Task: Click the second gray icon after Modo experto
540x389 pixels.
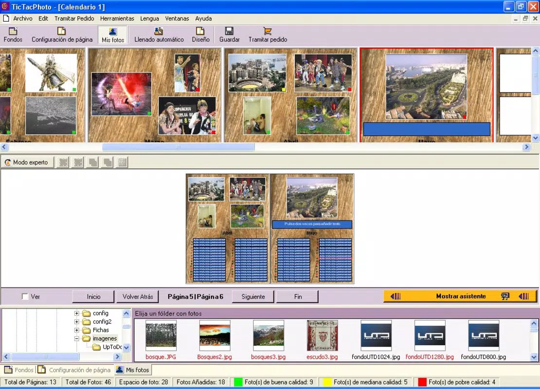Action: [78, 162]
